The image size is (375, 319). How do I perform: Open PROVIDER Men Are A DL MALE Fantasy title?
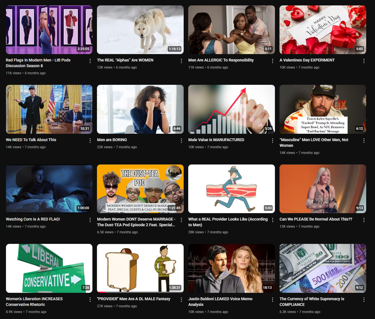(x=134, y=299)
